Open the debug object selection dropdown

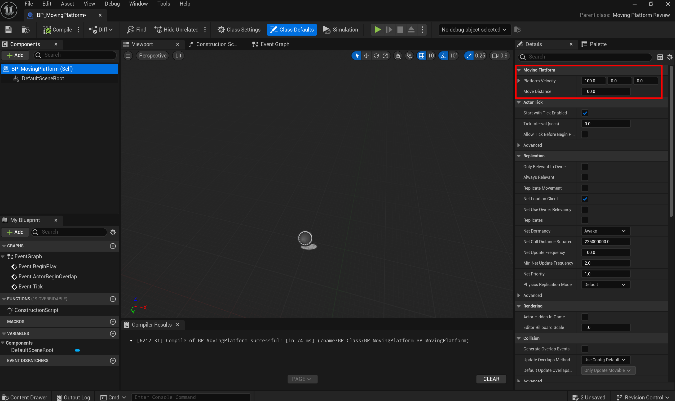(x=474, y=29)
